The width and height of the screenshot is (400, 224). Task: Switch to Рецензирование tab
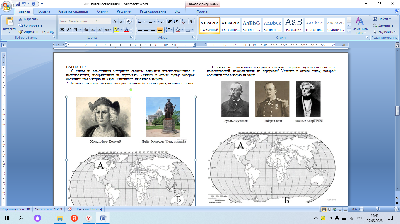(153, 11)
